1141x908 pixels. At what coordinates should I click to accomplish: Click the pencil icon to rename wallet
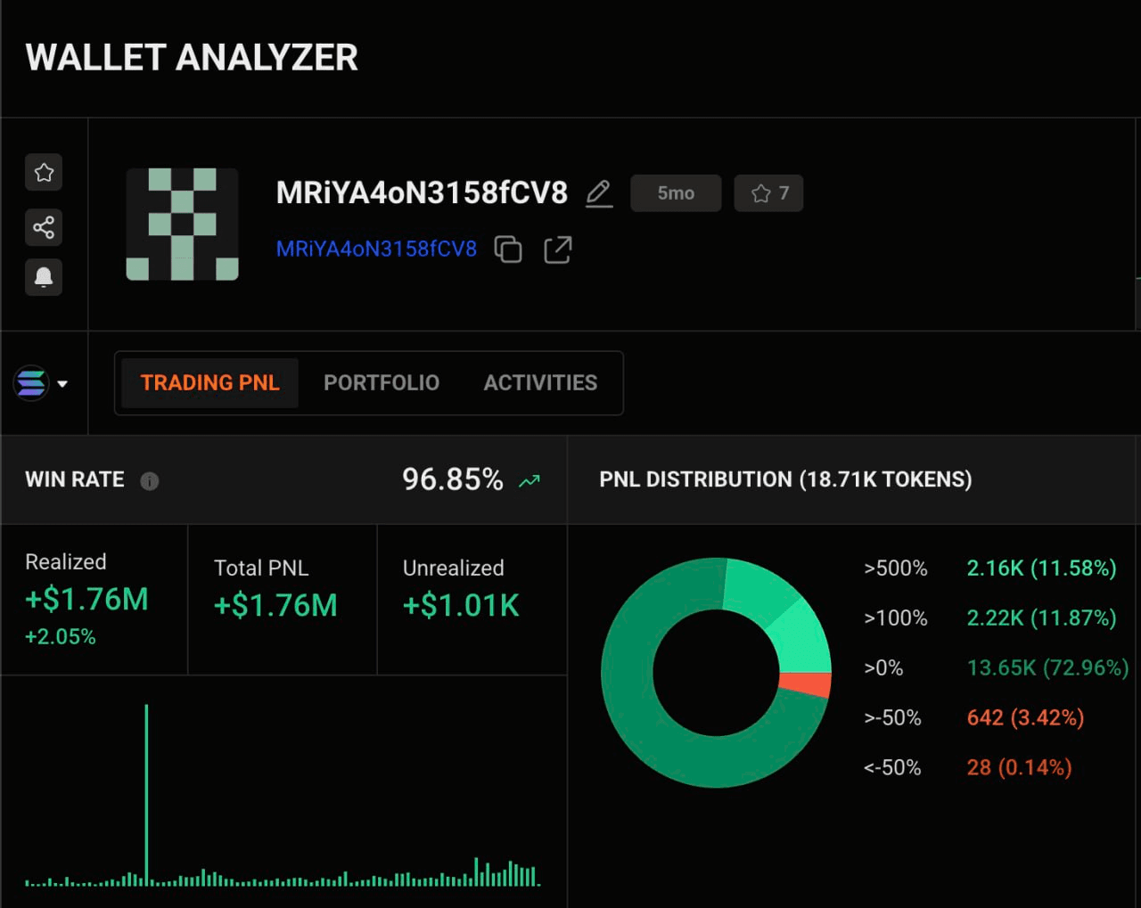(x=599, y=193)
